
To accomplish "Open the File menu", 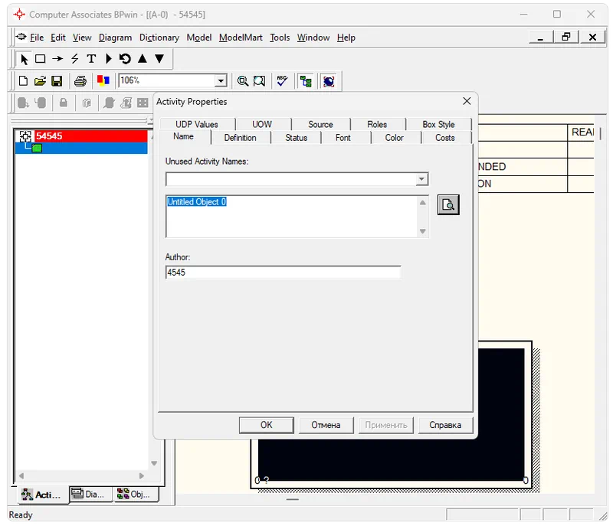I will pos(37,38).
